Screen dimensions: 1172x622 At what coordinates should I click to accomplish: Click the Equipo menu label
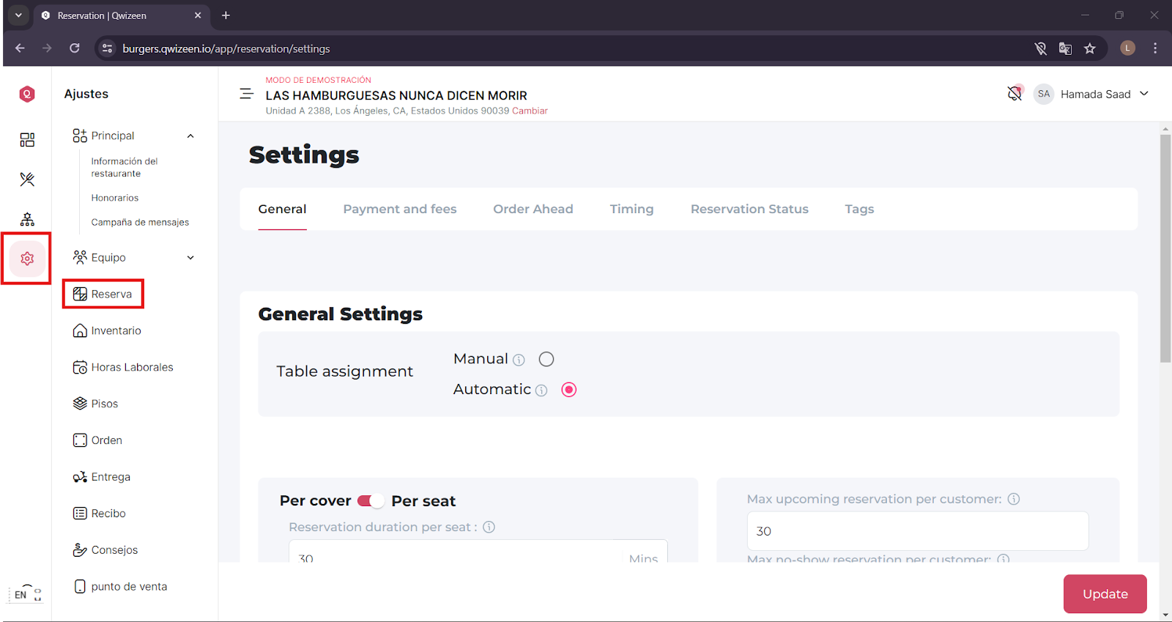point(108,258)
